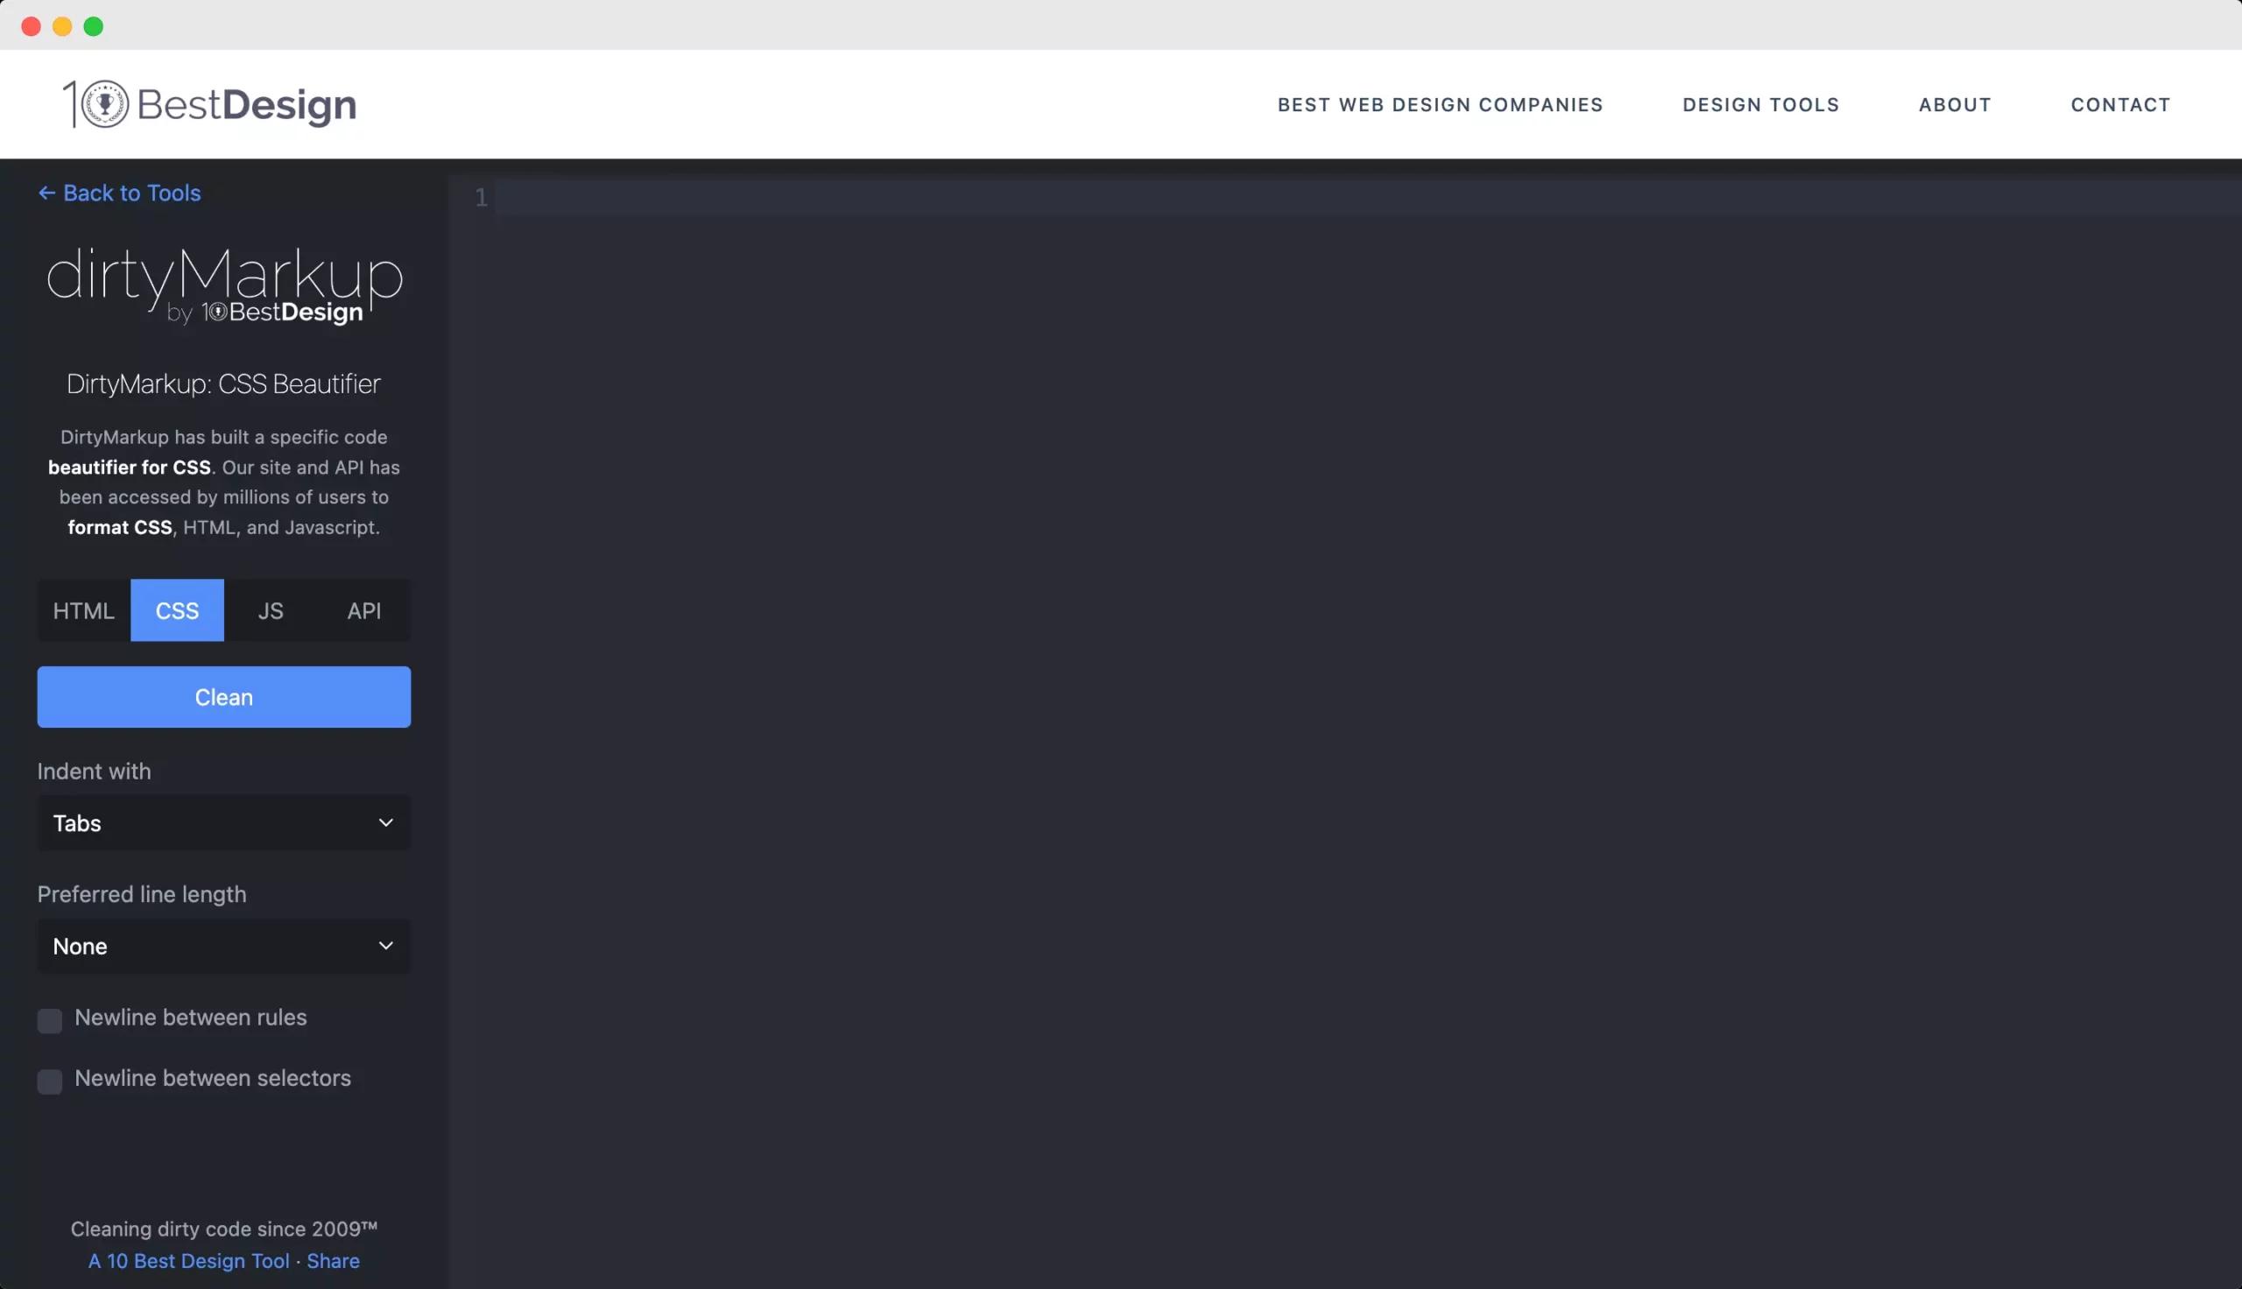Image resolution: width=2242 pixels, height=1289 pixels.
Task: Open the API tab
Action: [363, 610]
